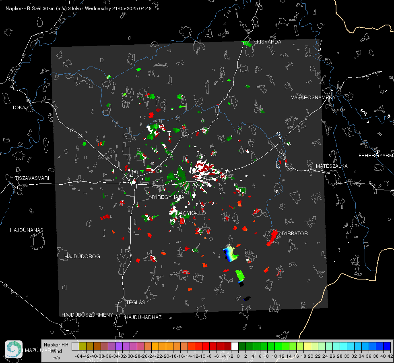The image size is (394, 363).
Task: Click the KISVÁRDA label
Action: (x=269, y=42)
